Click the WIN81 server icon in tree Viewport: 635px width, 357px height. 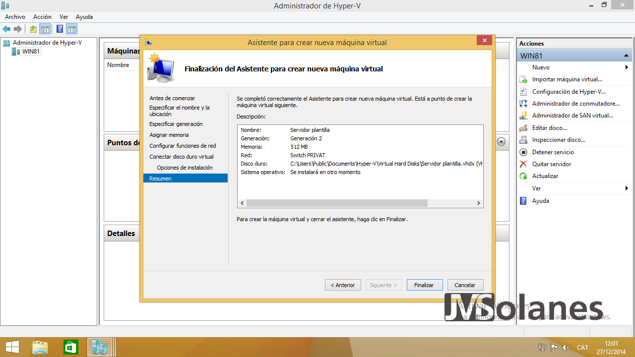(16, 52)
